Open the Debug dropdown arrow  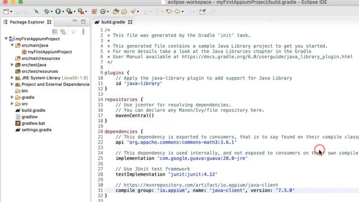point(52,12)
